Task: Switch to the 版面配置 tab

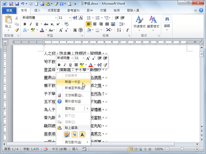Action: 54,11
